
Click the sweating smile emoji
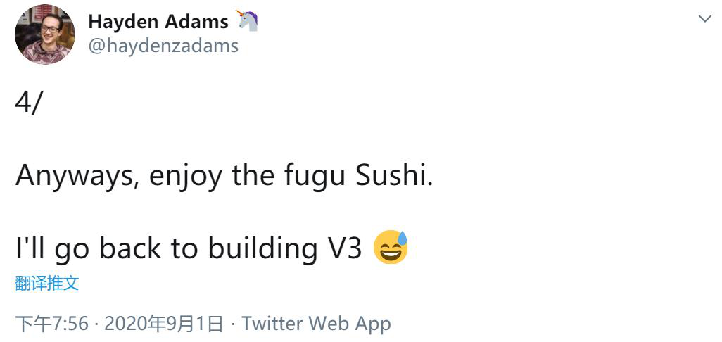391,247
